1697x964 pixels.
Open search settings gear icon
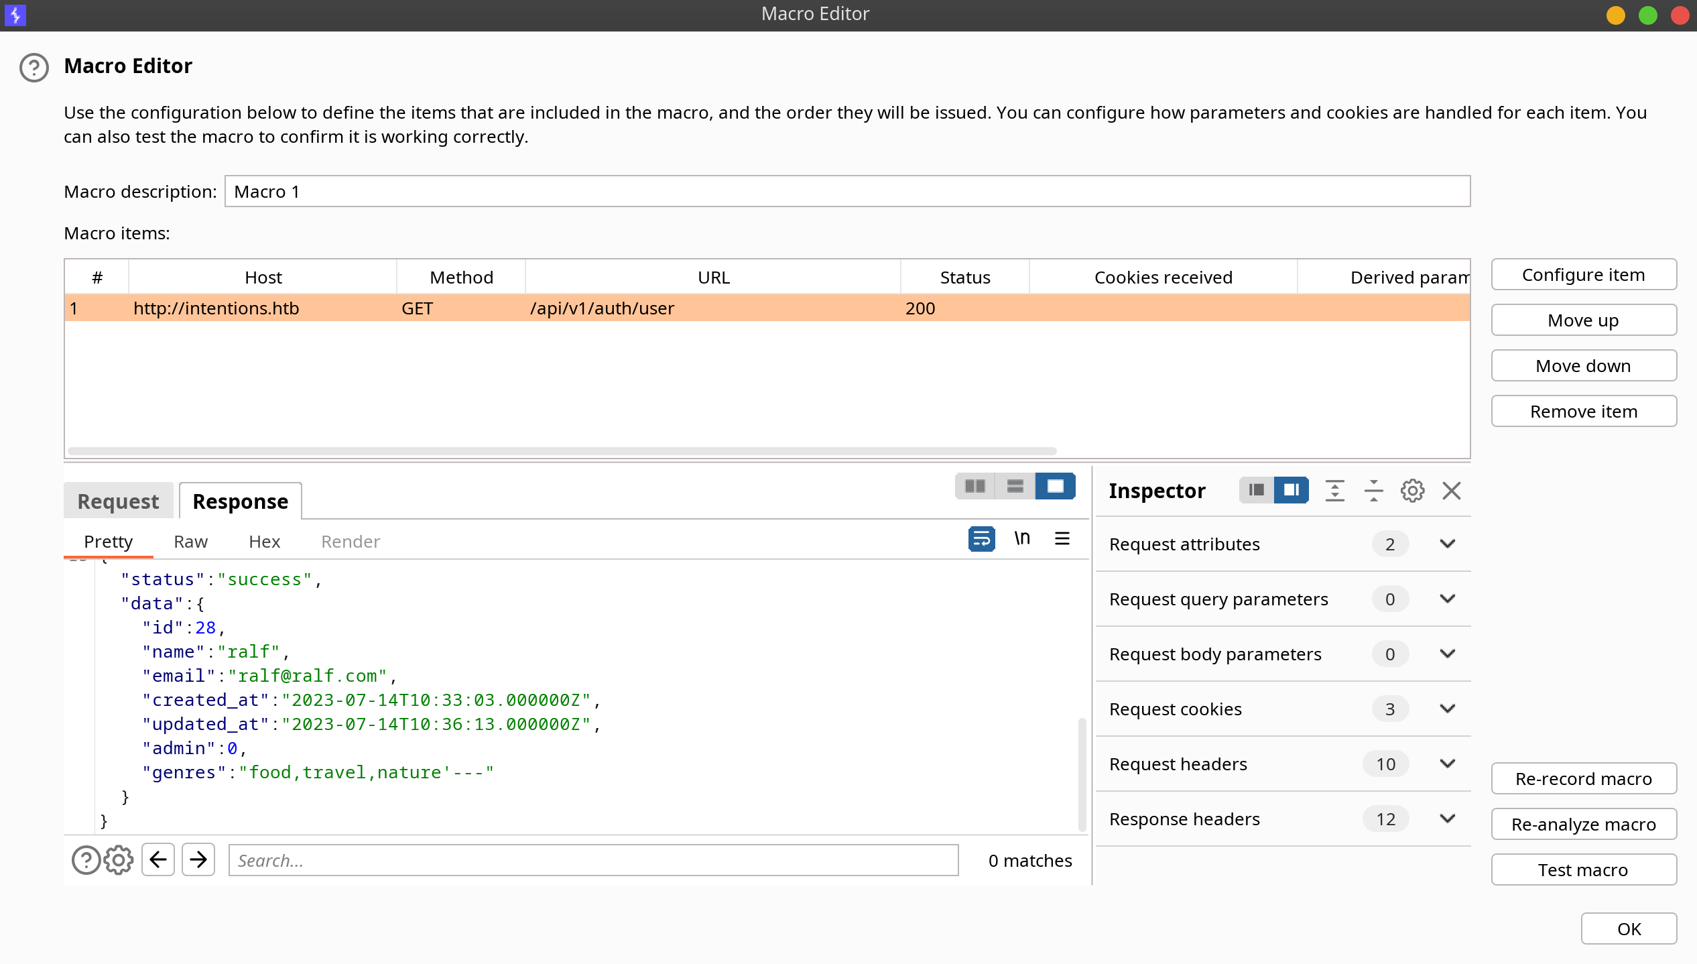(x=119, y=860)
